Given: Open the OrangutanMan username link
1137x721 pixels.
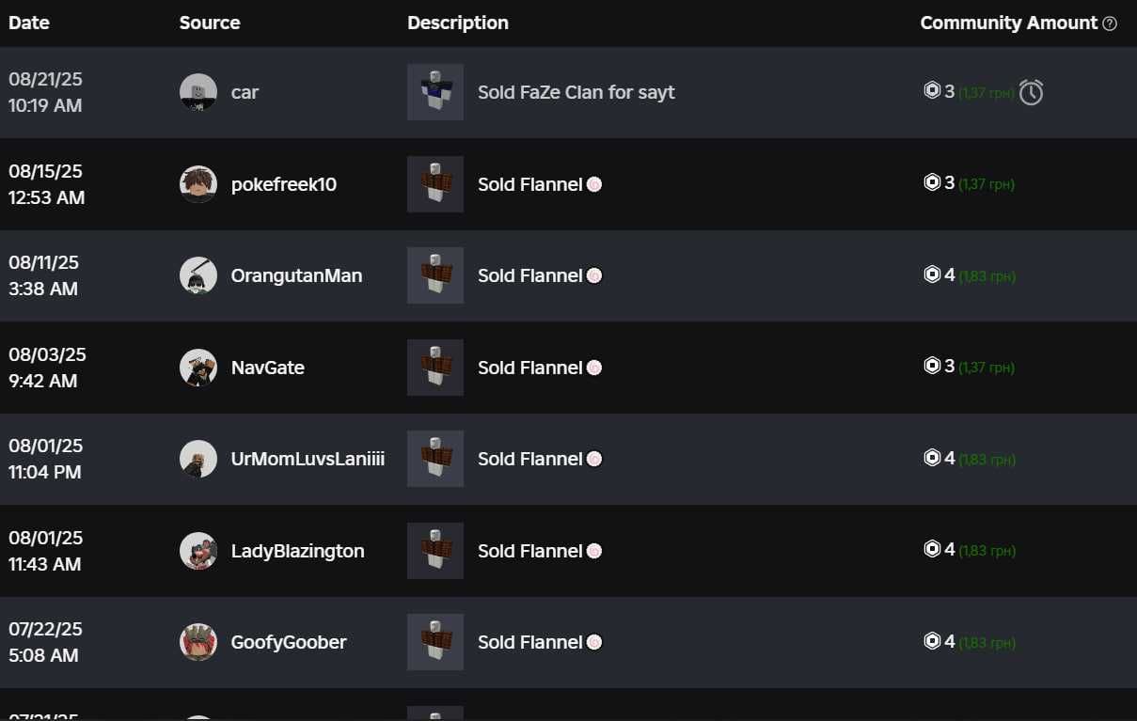Looking at the screenshot, I should tap(296, 275).
